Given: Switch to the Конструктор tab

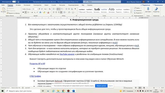Looking at the screenshot, I should point(37,5).
